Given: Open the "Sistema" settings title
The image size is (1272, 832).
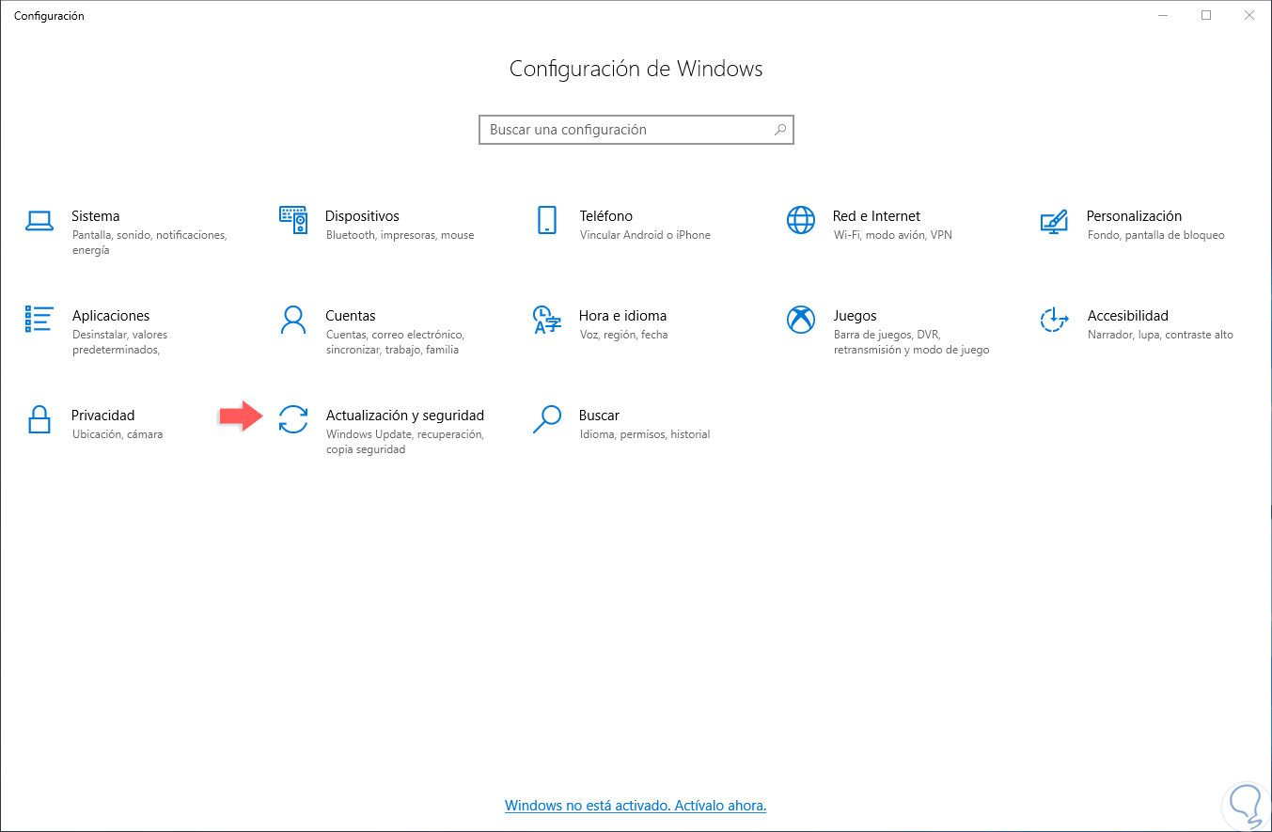Looking at the screenshot, I should pos(96,216).
